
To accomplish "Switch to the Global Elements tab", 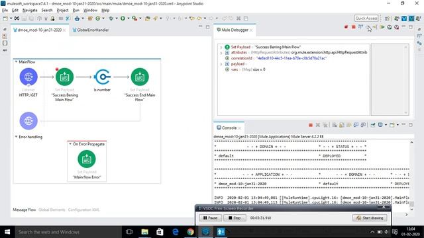I will click(52, 210).
